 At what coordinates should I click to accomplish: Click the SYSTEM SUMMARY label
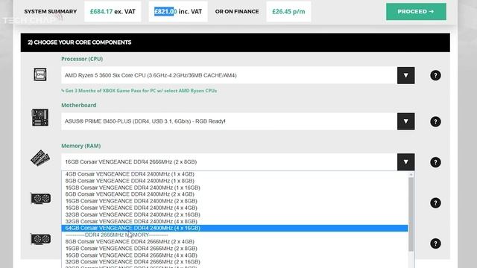coord(51,12)
